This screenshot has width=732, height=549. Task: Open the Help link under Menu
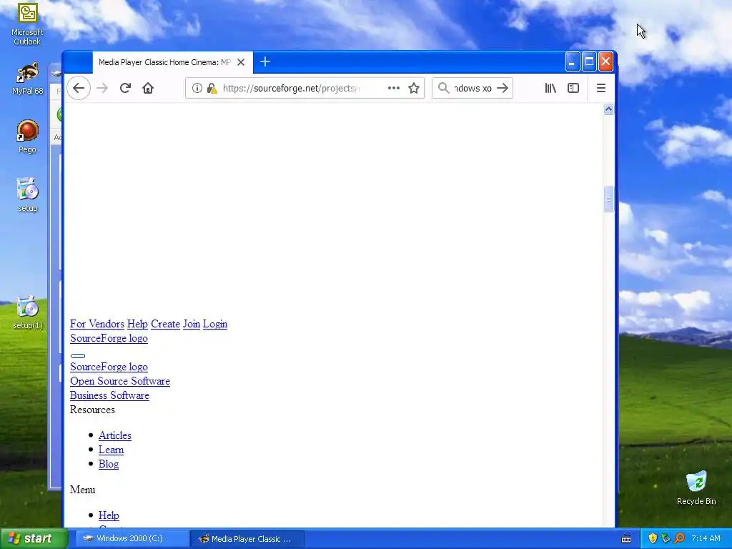[x=109, y=515]
